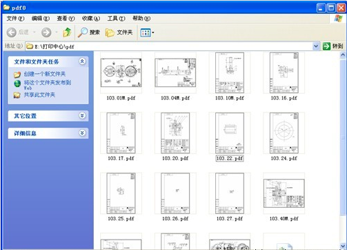Select thumbnail of 103.24.pdf
The image size is (347, 250).
pos(284,133)
